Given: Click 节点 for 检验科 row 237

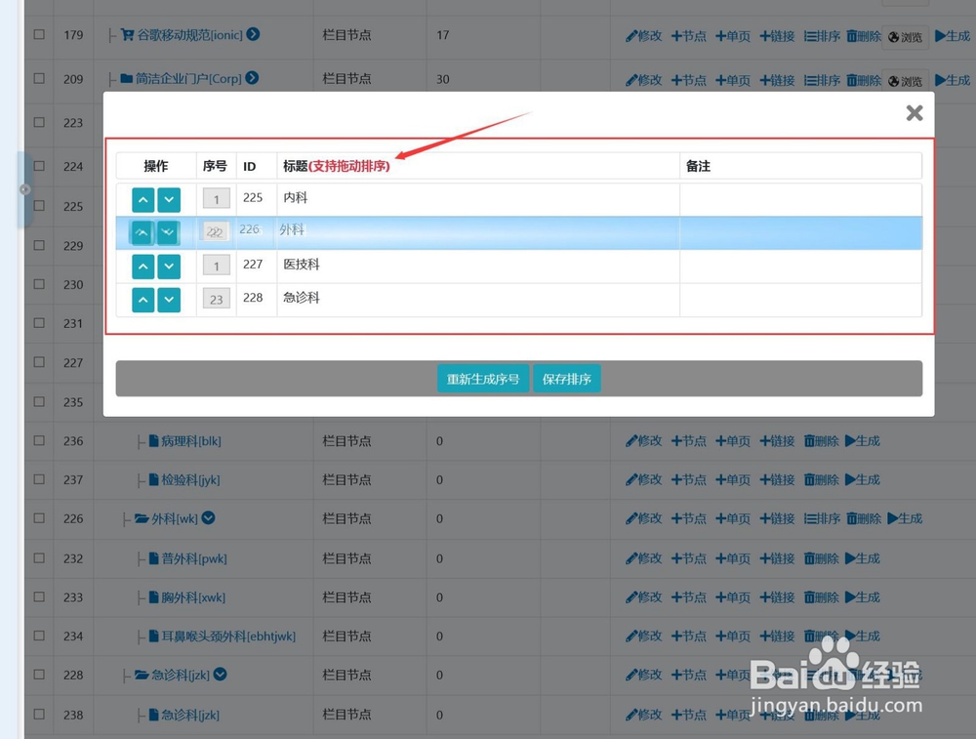Looking at the screenshot, I should pos(688,479).
